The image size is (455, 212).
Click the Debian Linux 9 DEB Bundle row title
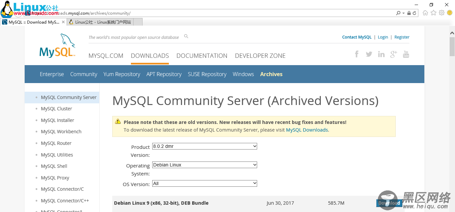tap(161, 203)
